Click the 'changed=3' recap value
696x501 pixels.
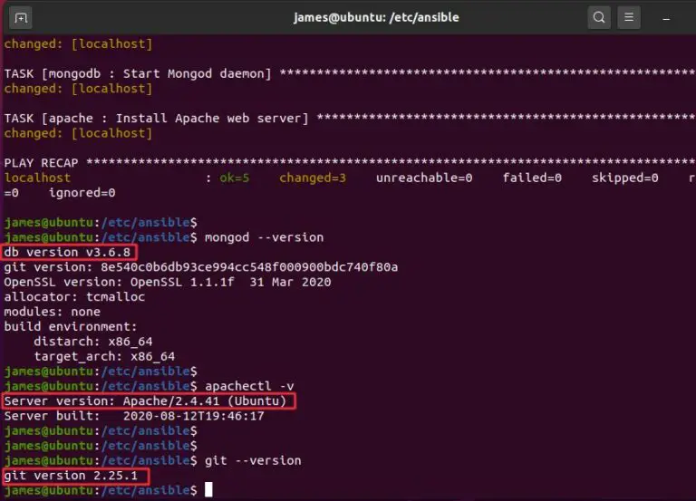tap(313, 178)
